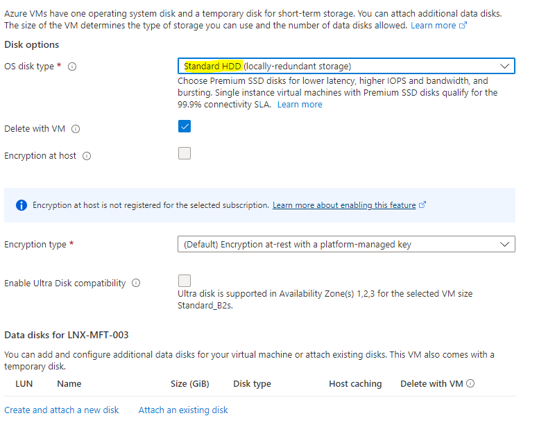
Task: Click external link icon after top Learn more
Action: pyautogui.click(x=463, y=26)
